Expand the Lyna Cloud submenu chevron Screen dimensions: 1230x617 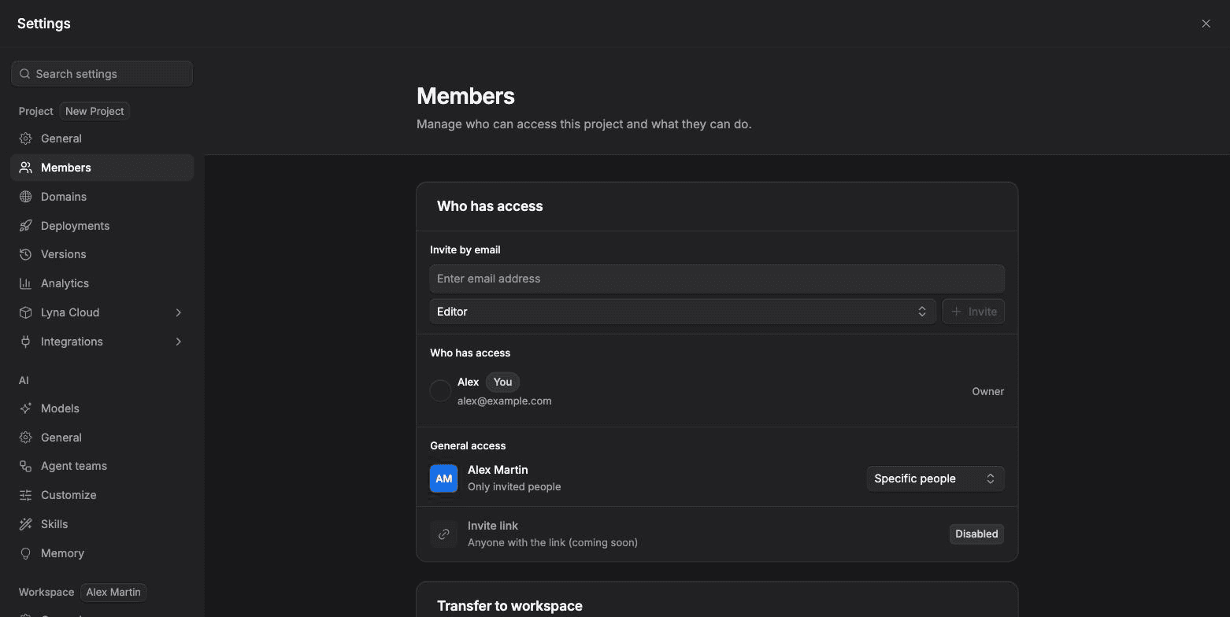[179, 312]
